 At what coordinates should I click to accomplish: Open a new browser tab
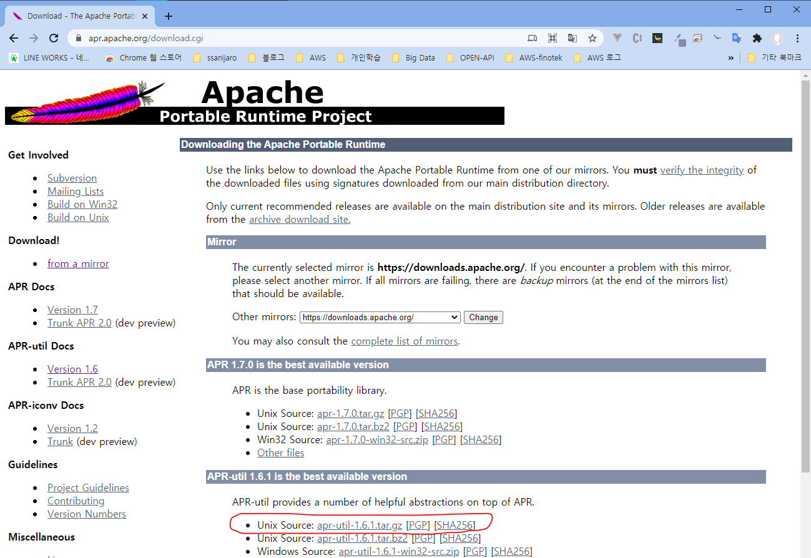click(168, 16)
